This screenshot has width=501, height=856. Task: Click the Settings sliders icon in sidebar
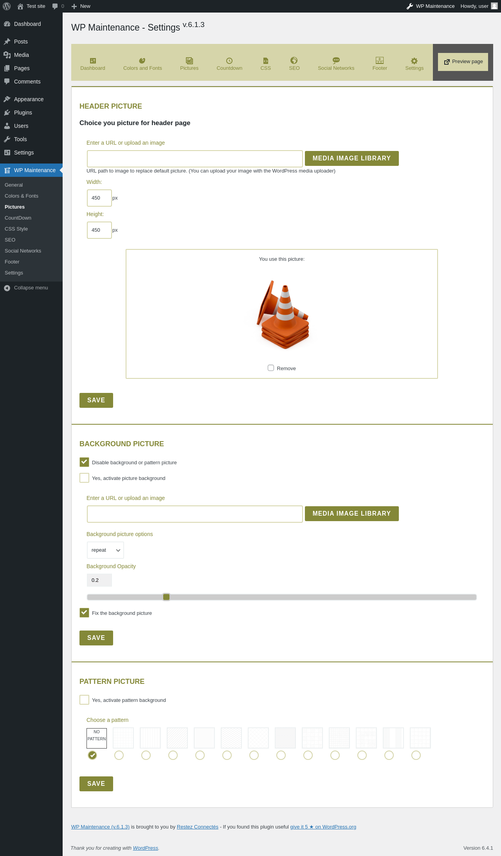click(x=7, y=153)
